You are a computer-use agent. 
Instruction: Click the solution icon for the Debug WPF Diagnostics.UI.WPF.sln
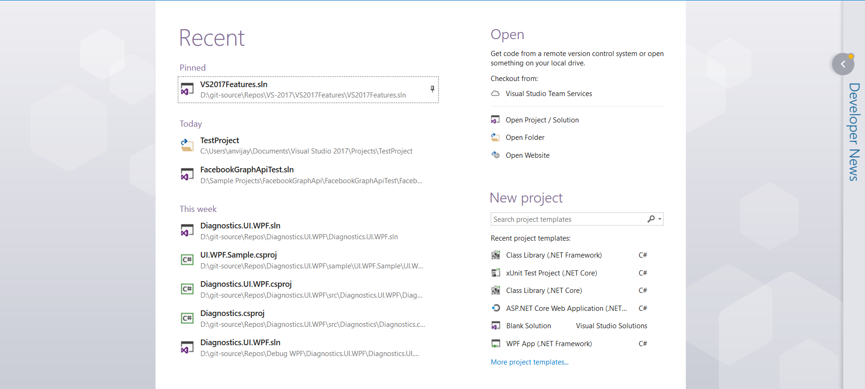187,347
